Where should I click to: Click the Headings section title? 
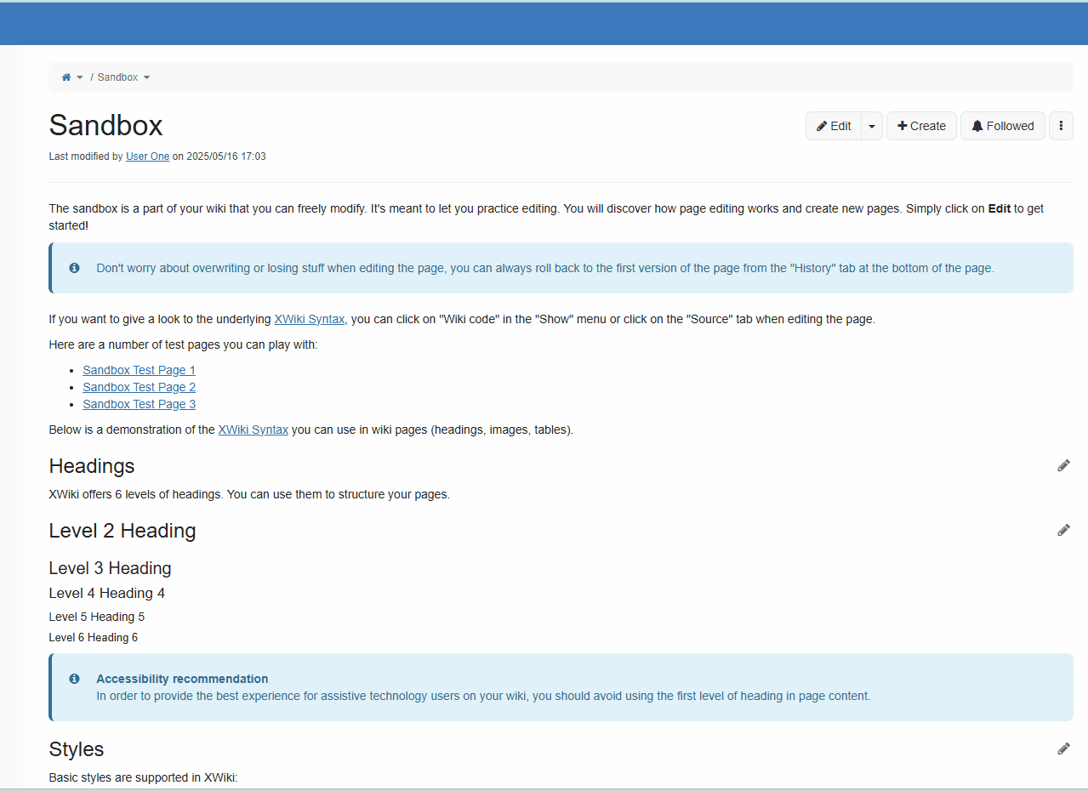pos(92,466)
